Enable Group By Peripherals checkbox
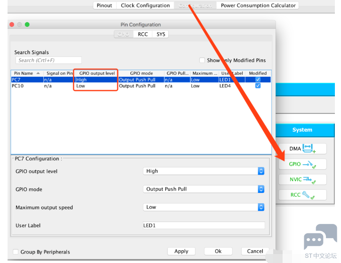 (x=16, y=252)
